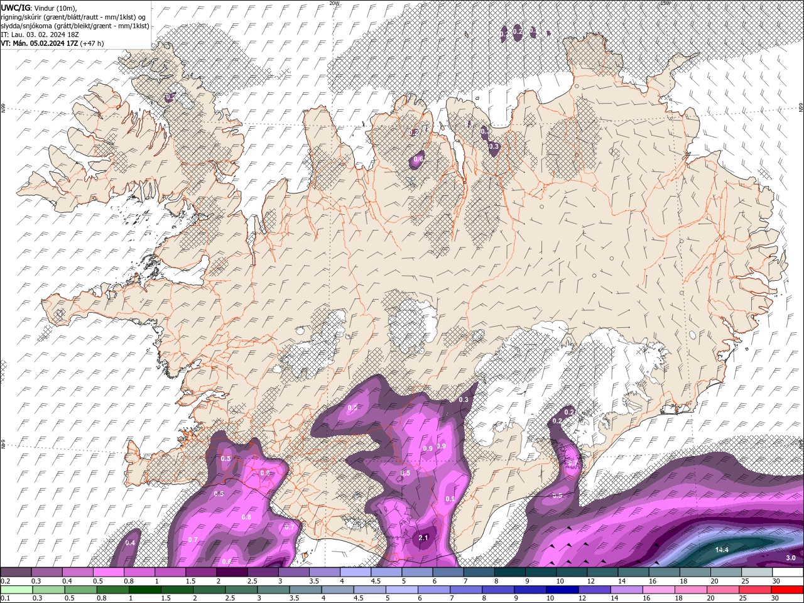This screenshot has height=603, width=804.
Task: Select the dark purple upper swatch labeled 2
Action: click(x=232, y=572)
